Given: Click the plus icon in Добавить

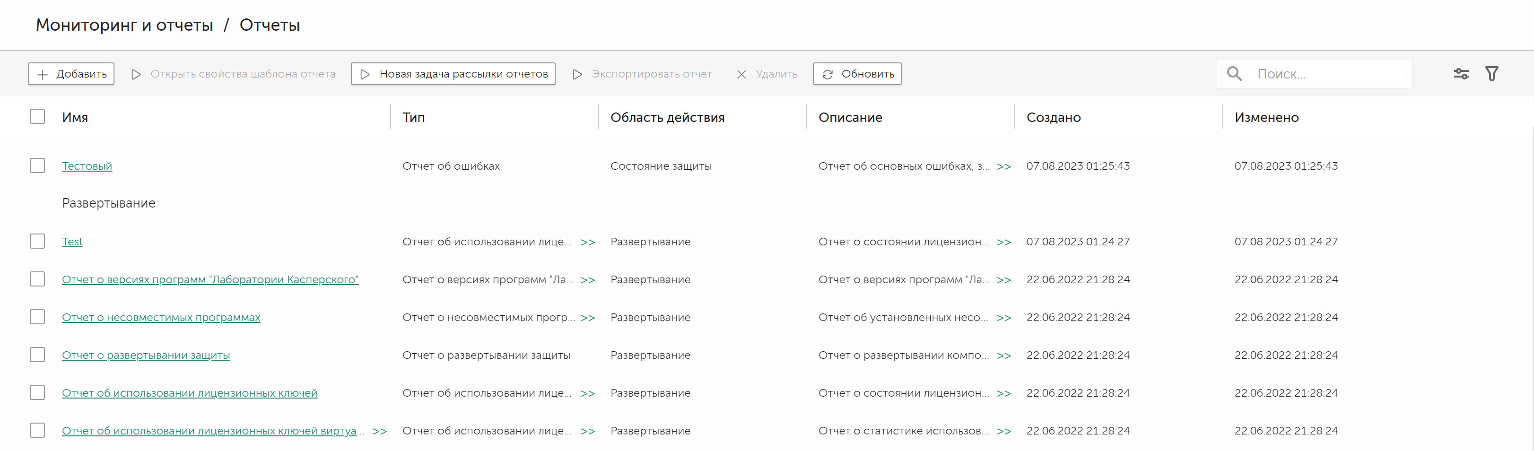Looking at the screenshot, I should coord(42,74).
